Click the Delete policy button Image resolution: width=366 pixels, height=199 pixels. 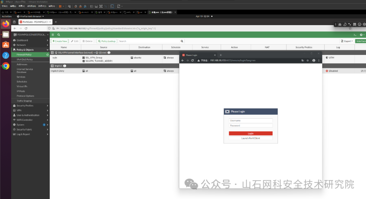point(87,41)
